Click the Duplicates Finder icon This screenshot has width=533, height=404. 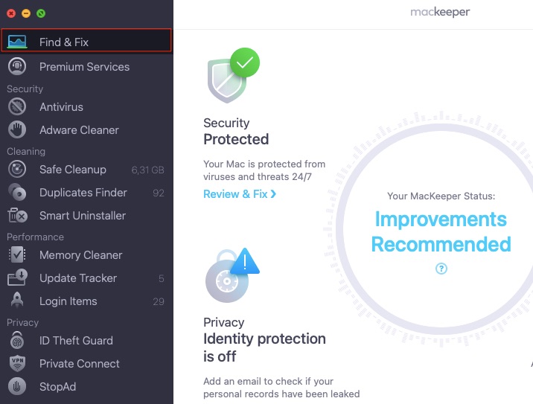click(x=17, y=192)
